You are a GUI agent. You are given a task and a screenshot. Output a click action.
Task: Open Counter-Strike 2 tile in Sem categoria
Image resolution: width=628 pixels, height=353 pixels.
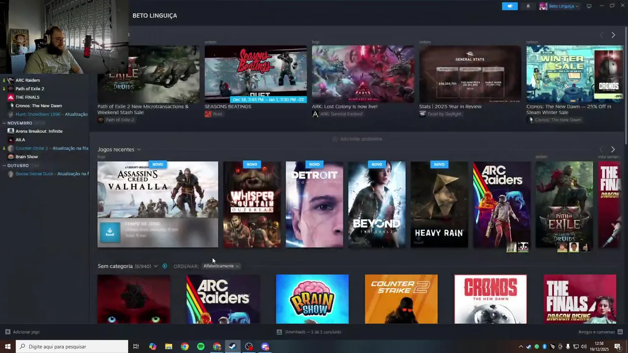click(401, 299)
